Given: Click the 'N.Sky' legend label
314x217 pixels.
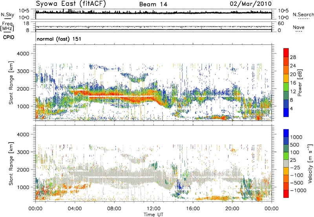Looking at the screenshot, I should point(7,14).
